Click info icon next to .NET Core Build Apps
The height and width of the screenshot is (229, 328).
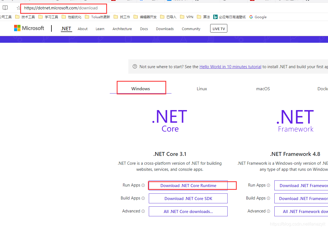click(143, 198)
